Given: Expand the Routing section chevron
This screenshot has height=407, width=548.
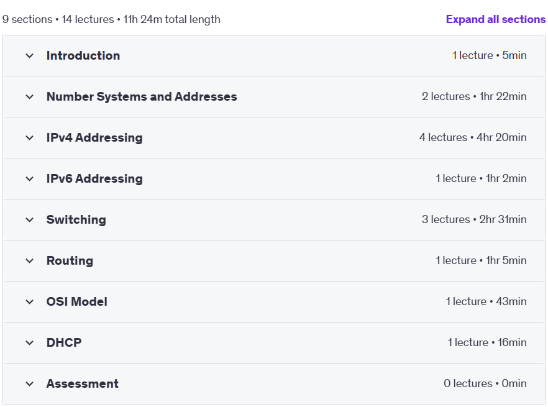Looking at the screenshot, I should point(30,260).
